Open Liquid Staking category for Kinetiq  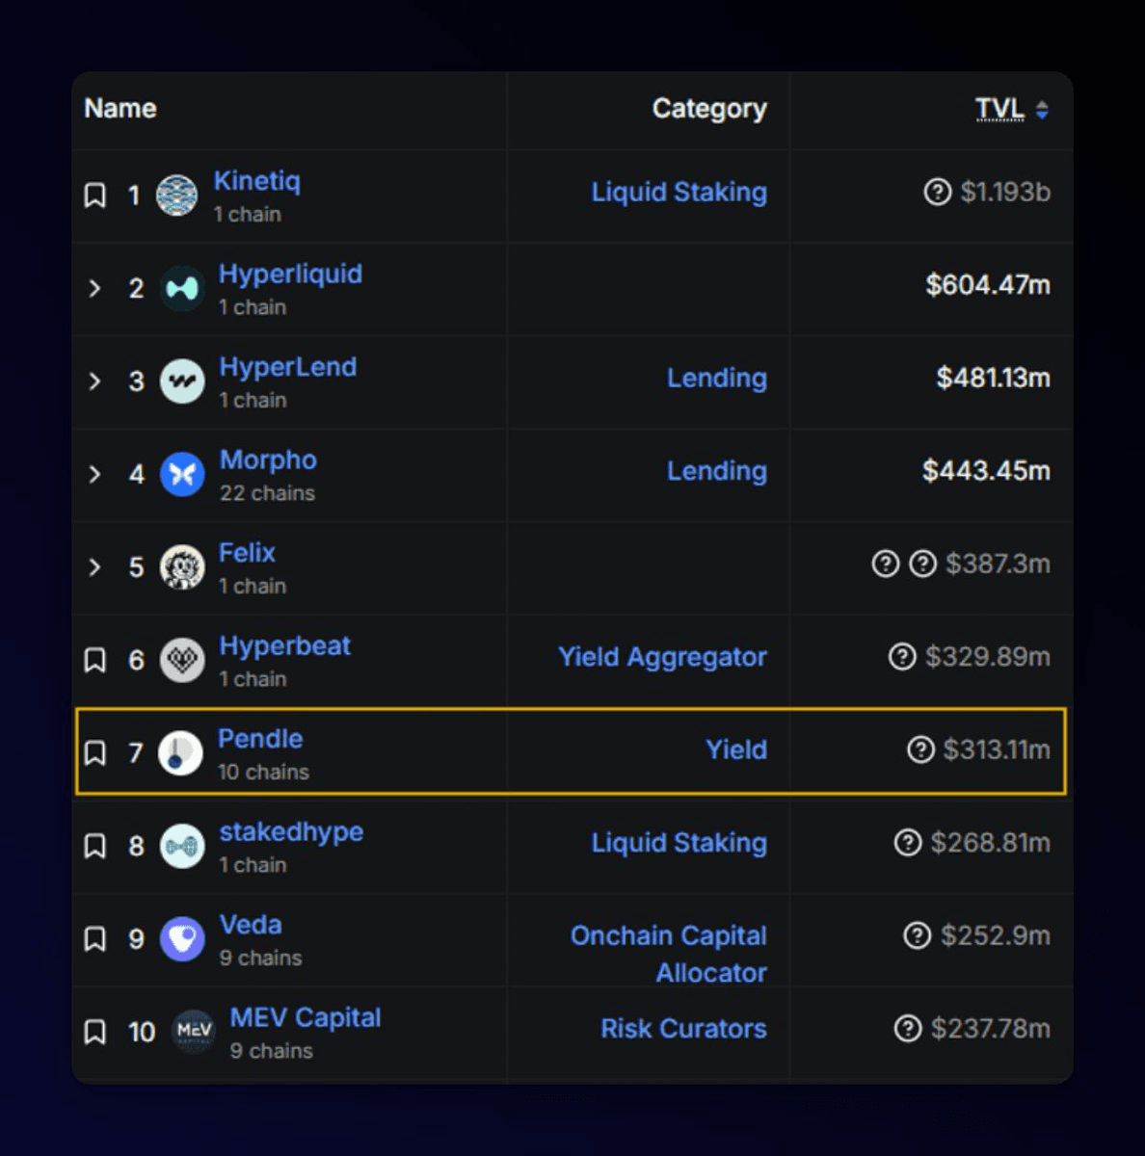coord(679,192)
